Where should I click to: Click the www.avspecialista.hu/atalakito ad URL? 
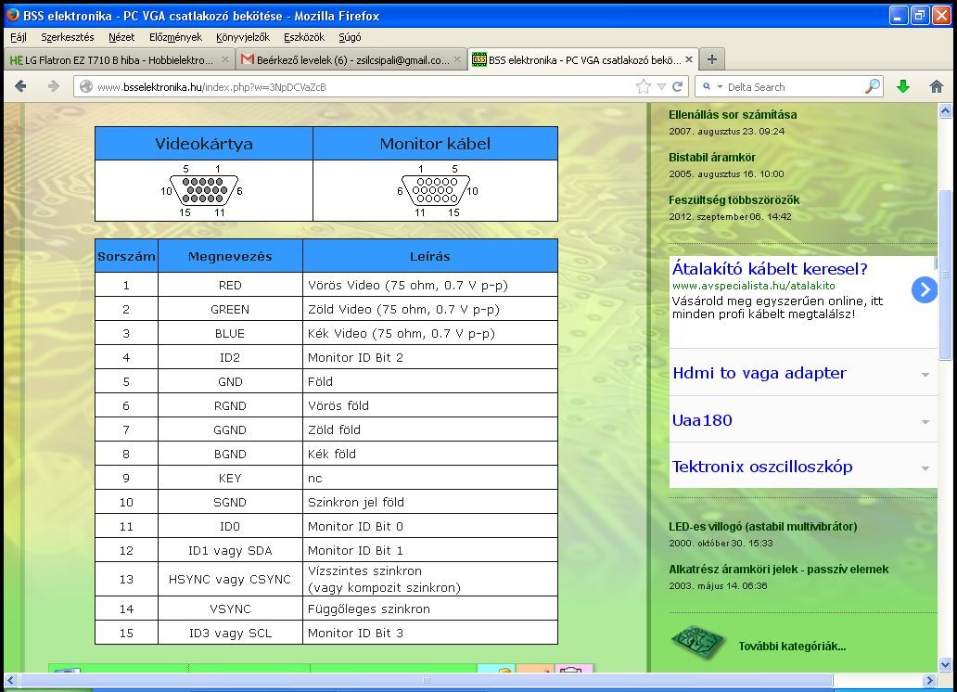pyautogui.click(x=753, y=285)
